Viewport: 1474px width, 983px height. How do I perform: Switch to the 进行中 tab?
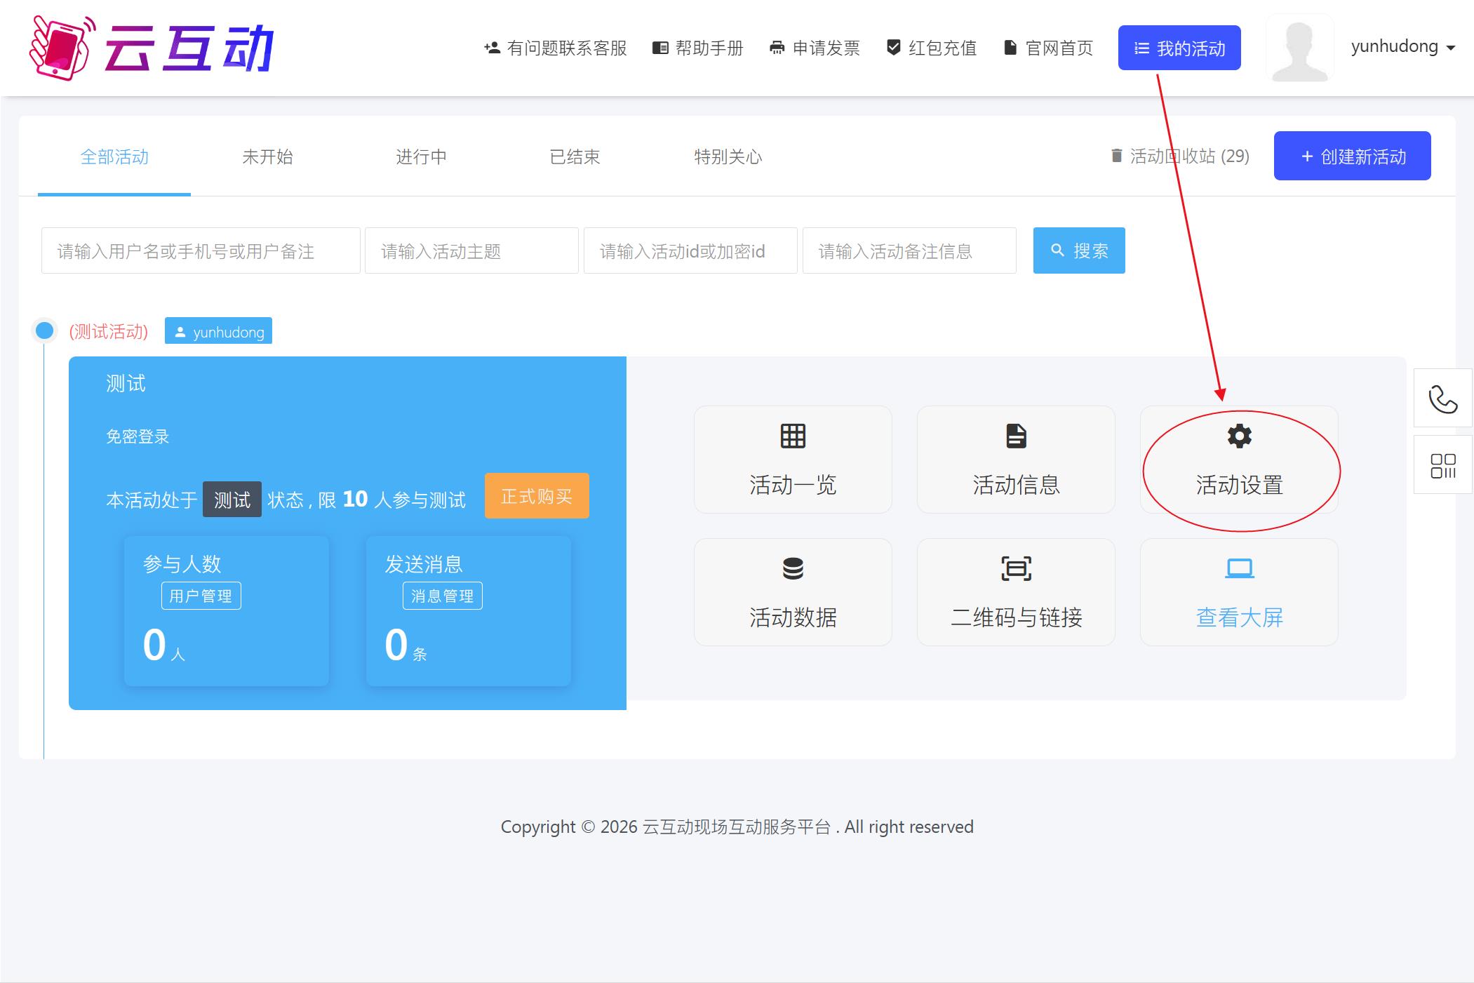pyautogui.click(x=421, y=156)
